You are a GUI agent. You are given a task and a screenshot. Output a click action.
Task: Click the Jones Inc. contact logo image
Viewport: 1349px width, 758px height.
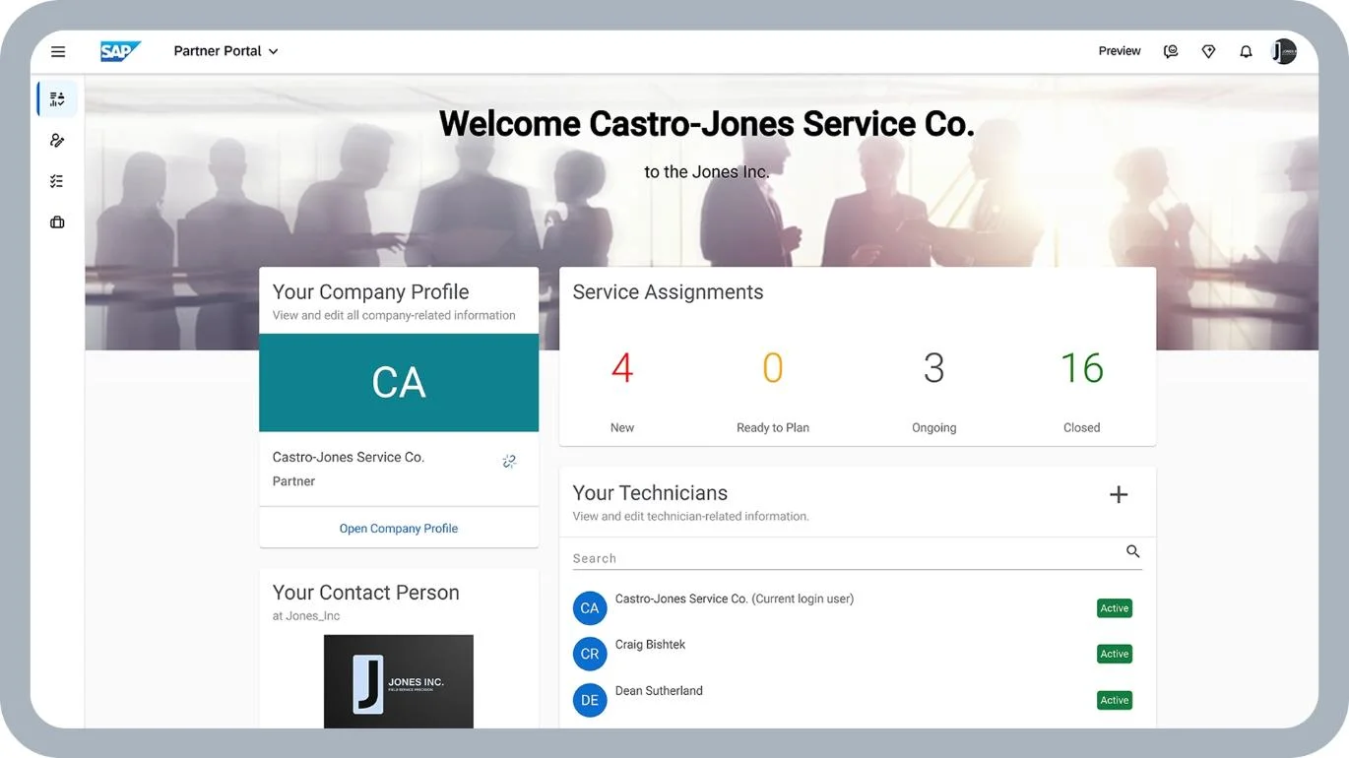coord(399,681)
